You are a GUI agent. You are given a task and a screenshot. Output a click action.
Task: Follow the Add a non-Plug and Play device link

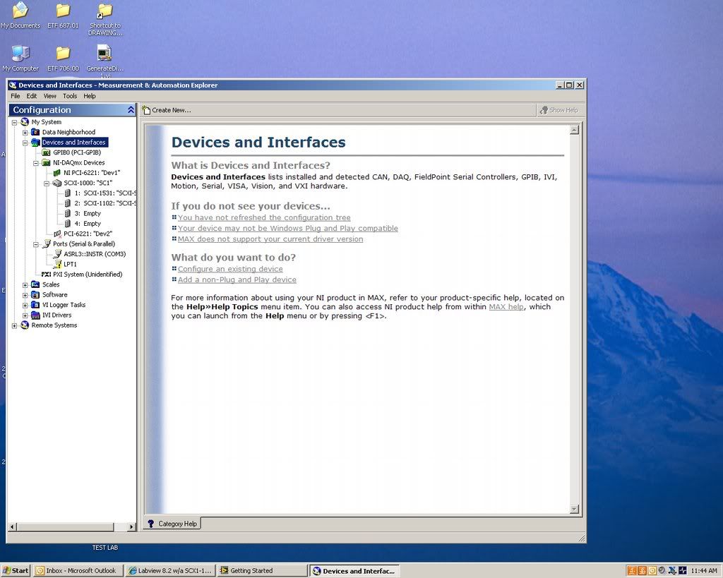pyautogui.click(x=237, y=279)
